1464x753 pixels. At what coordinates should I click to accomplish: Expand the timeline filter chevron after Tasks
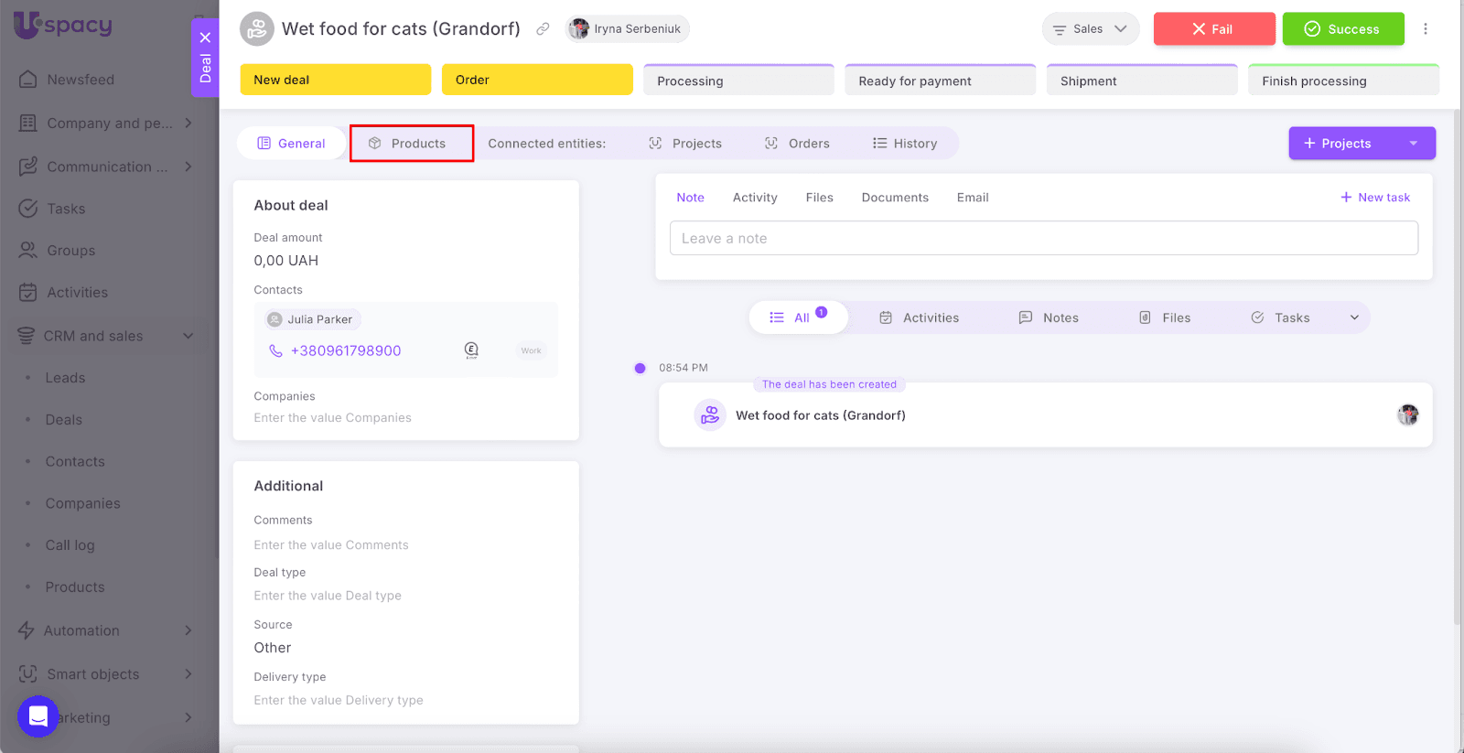[1354, 317]
